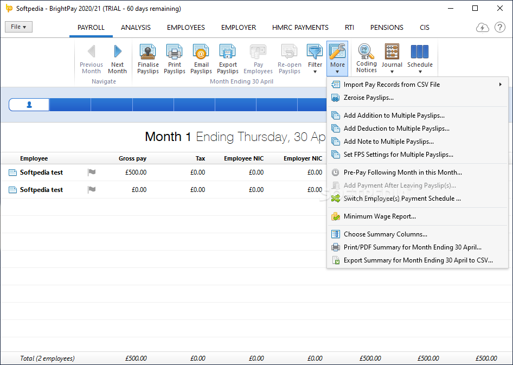Select the employee tab with person icon
Image resolution: width=513 pixels, height=365 pixels.
pos(29,105)
